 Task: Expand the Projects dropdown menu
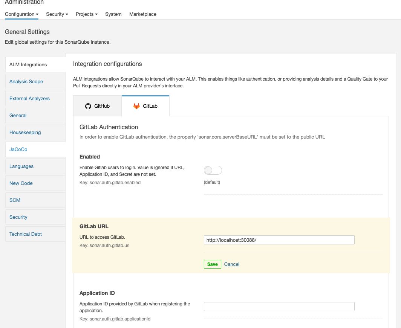86,14
